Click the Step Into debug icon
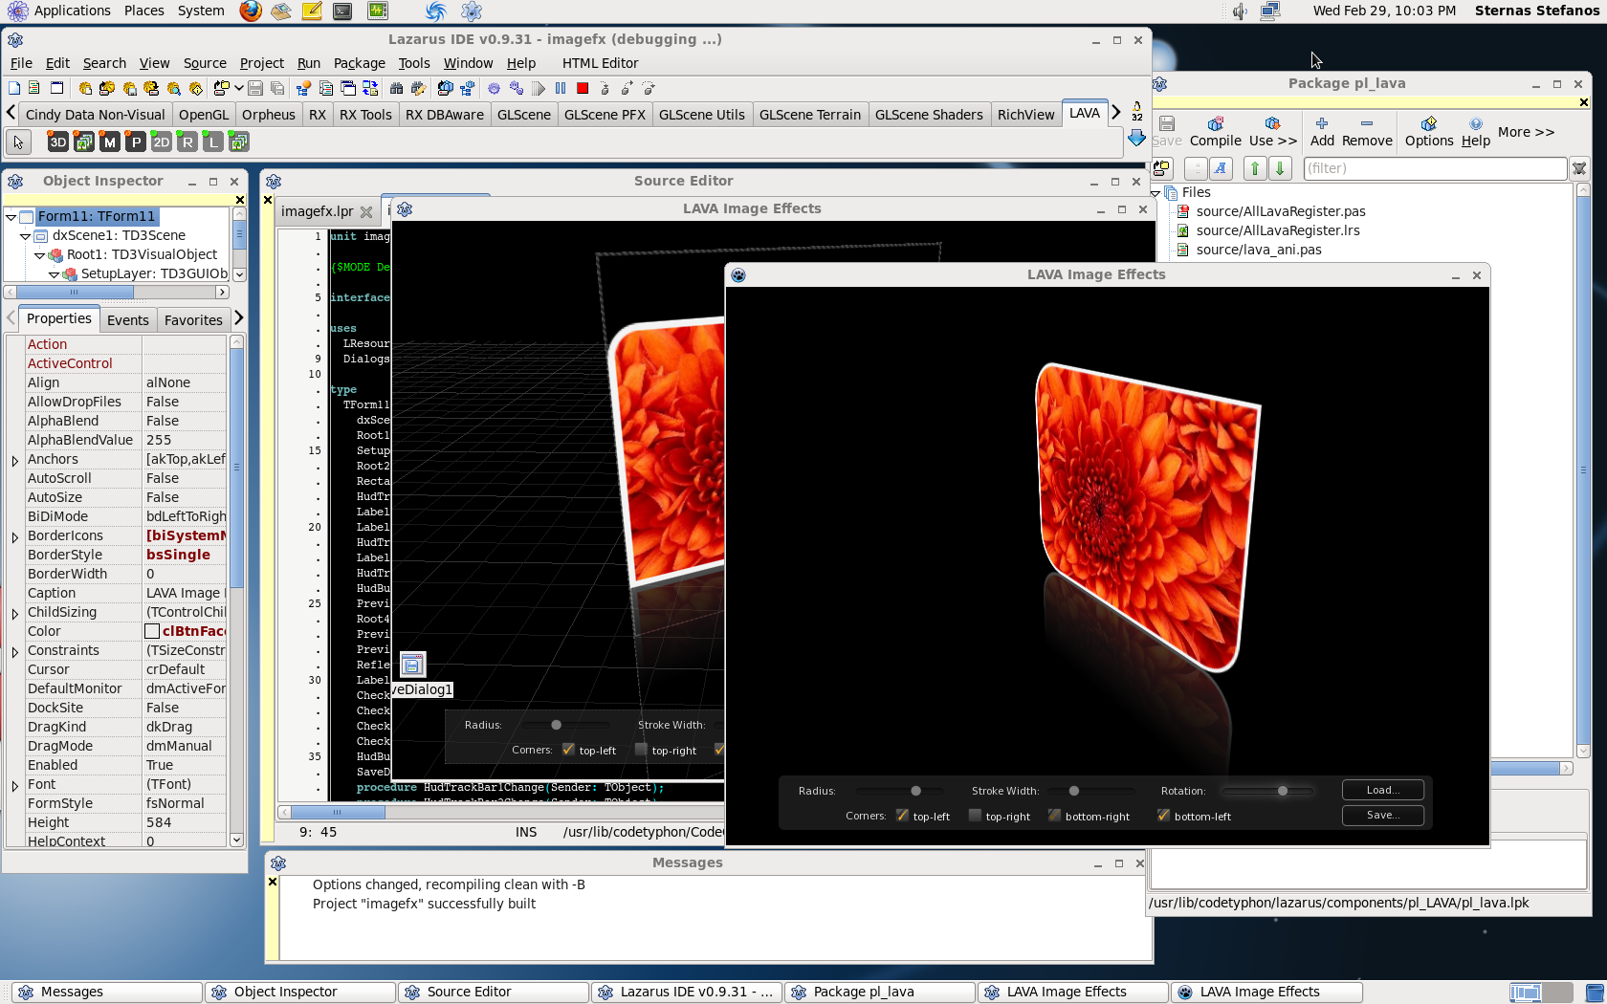The image size is (1607, 1004). tap(605, 88)
